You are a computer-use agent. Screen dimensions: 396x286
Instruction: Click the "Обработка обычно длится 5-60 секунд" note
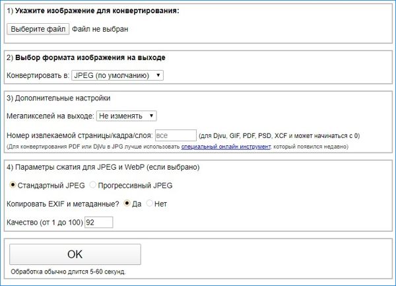click(x=68, y=272)
